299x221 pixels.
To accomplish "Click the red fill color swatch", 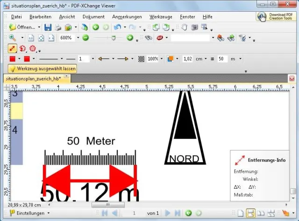I will [x=27, y=59].
